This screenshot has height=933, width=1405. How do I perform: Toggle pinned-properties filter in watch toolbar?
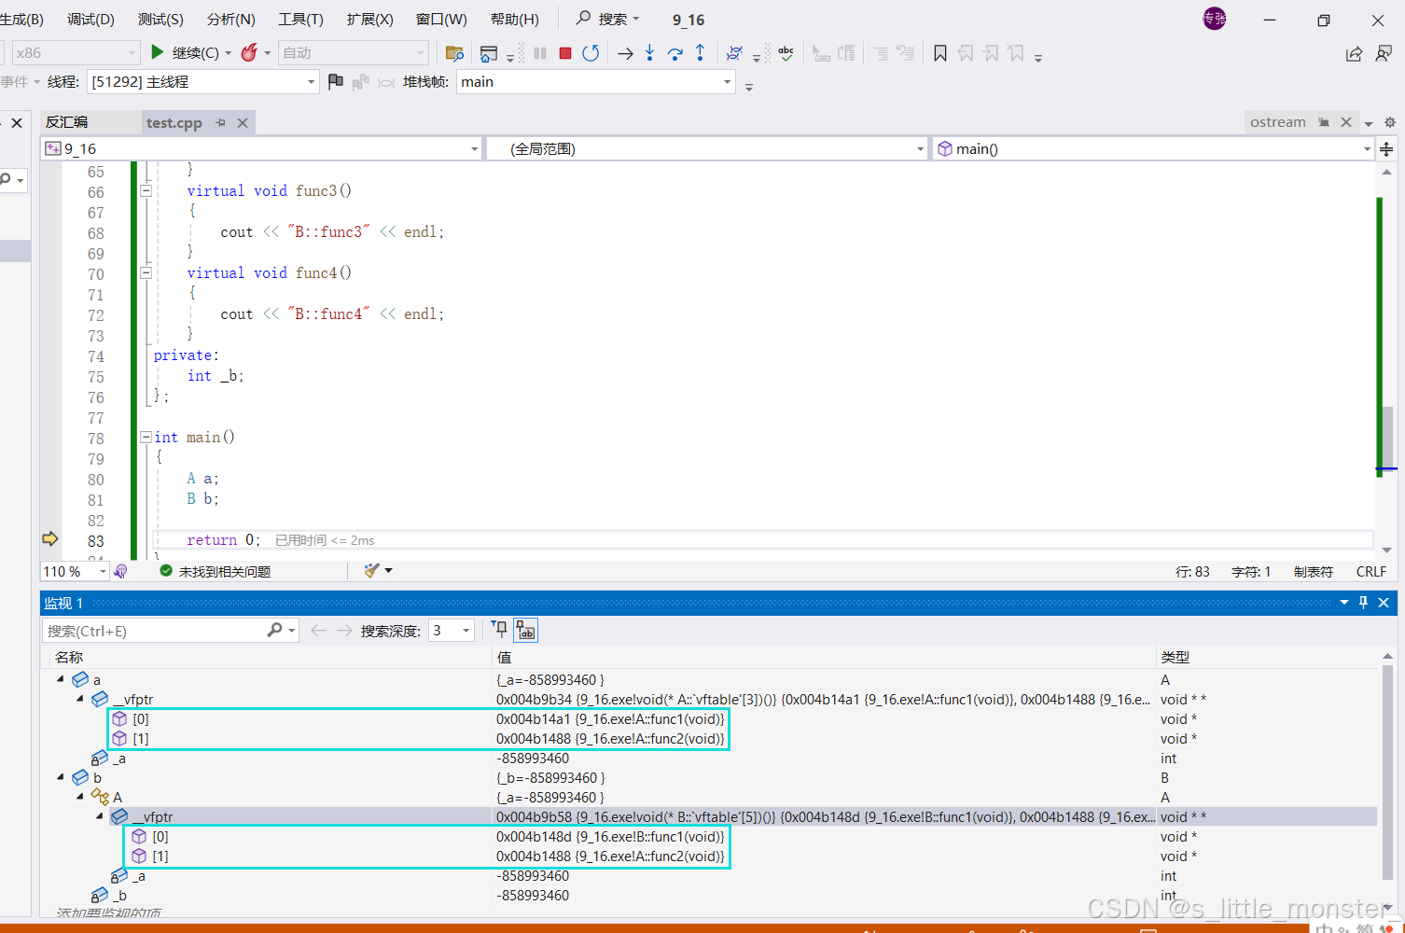[x=500, y=630]
